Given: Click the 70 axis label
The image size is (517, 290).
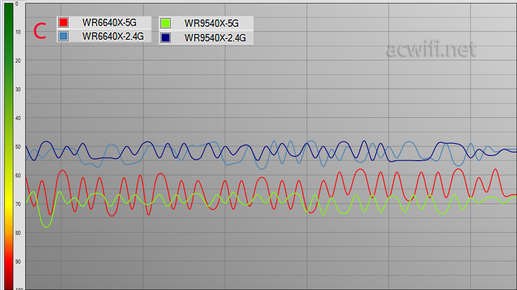Looking at the screenshot, I should pos(18,204).
